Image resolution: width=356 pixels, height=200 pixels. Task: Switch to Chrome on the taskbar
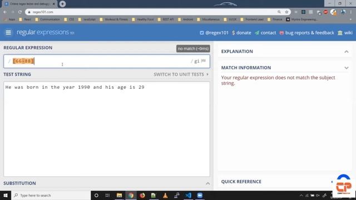(x=131, y=195)
